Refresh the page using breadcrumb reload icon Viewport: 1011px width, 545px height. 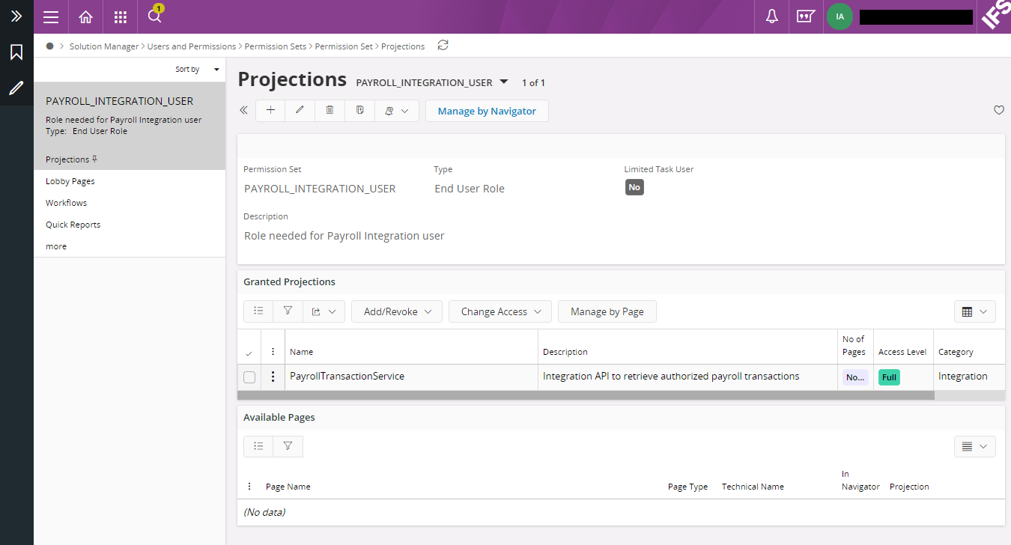pos(443,46)
